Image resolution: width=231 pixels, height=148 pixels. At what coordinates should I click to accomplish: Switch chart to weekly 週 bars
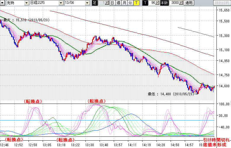click(x=118, y=3)
